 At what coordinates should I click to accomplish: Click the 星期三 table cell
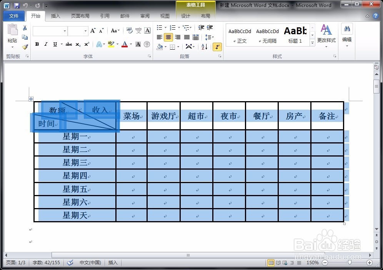click(75, 162)
